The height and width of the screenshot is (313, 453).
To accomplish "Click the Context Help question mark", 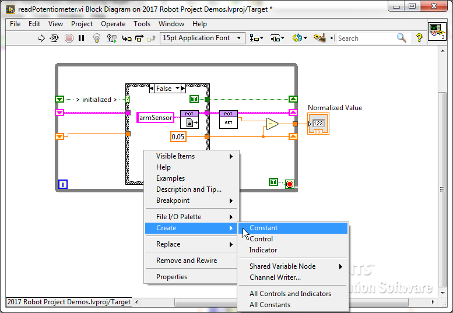I will point(418,38).
